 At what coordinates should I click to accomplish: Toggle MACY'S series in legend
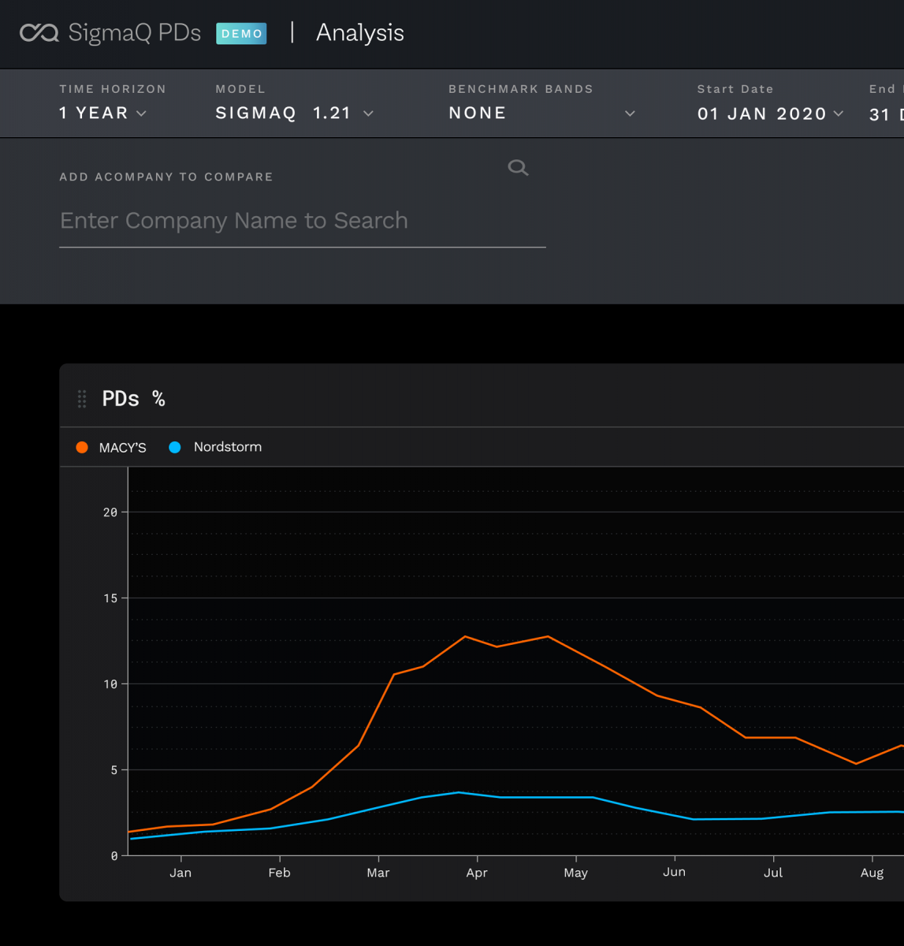click(x=122, y=448)
